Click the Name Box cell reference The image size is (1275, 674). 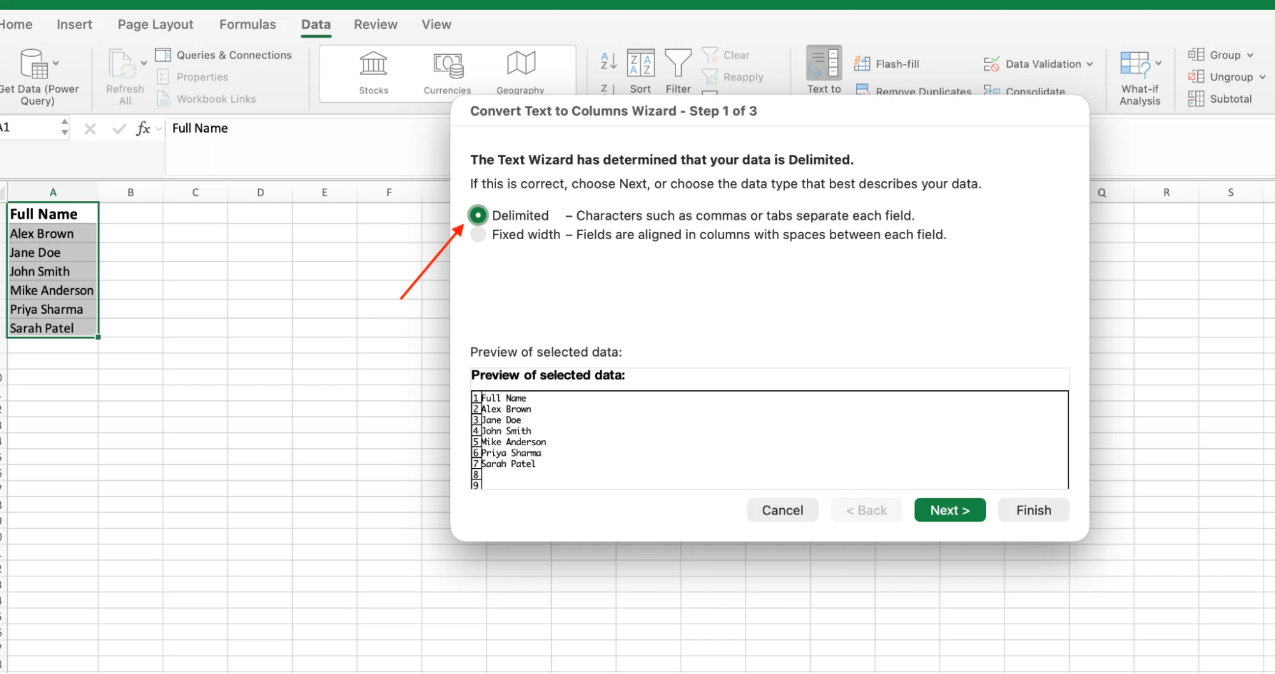coord(29,128)
